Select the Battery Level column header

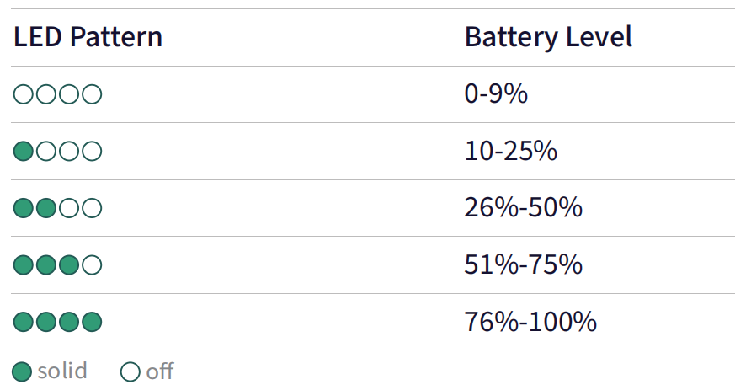(548, 37)
